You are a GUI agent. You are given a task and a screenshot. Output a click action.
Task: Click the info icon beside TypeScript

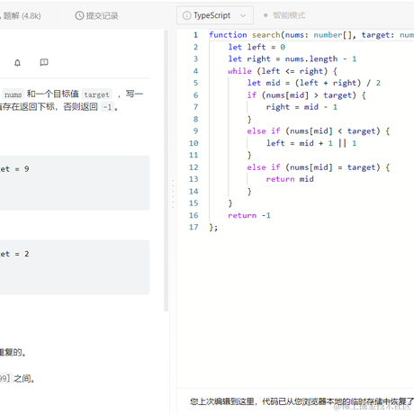tap(186, 15)
